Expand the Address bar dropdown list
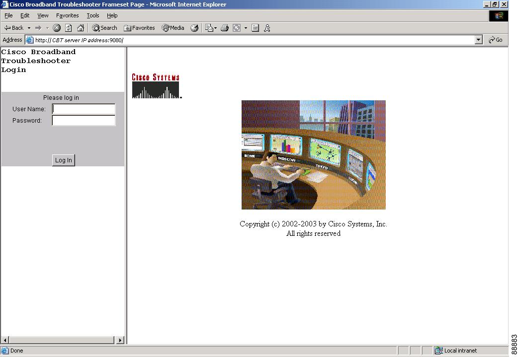 [479, 40]
